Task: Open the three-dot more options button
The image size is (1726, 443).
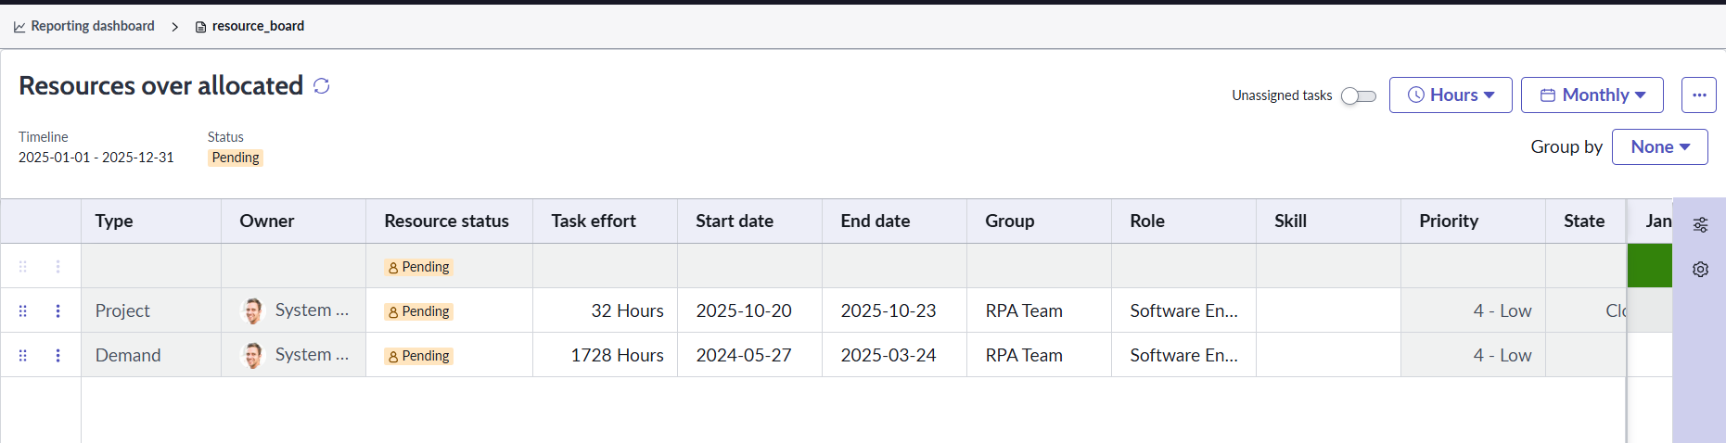Action: click(1698, 95)
